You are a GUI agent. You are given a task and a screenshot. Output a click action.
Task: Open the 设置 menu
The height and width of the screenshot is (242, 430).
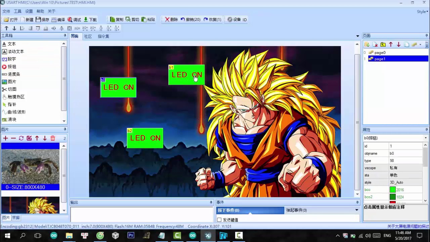point(29,11)
